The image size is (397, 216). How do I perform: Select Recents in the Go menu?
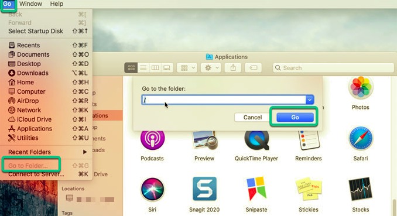pyautogui.click(x=46, y=45)
